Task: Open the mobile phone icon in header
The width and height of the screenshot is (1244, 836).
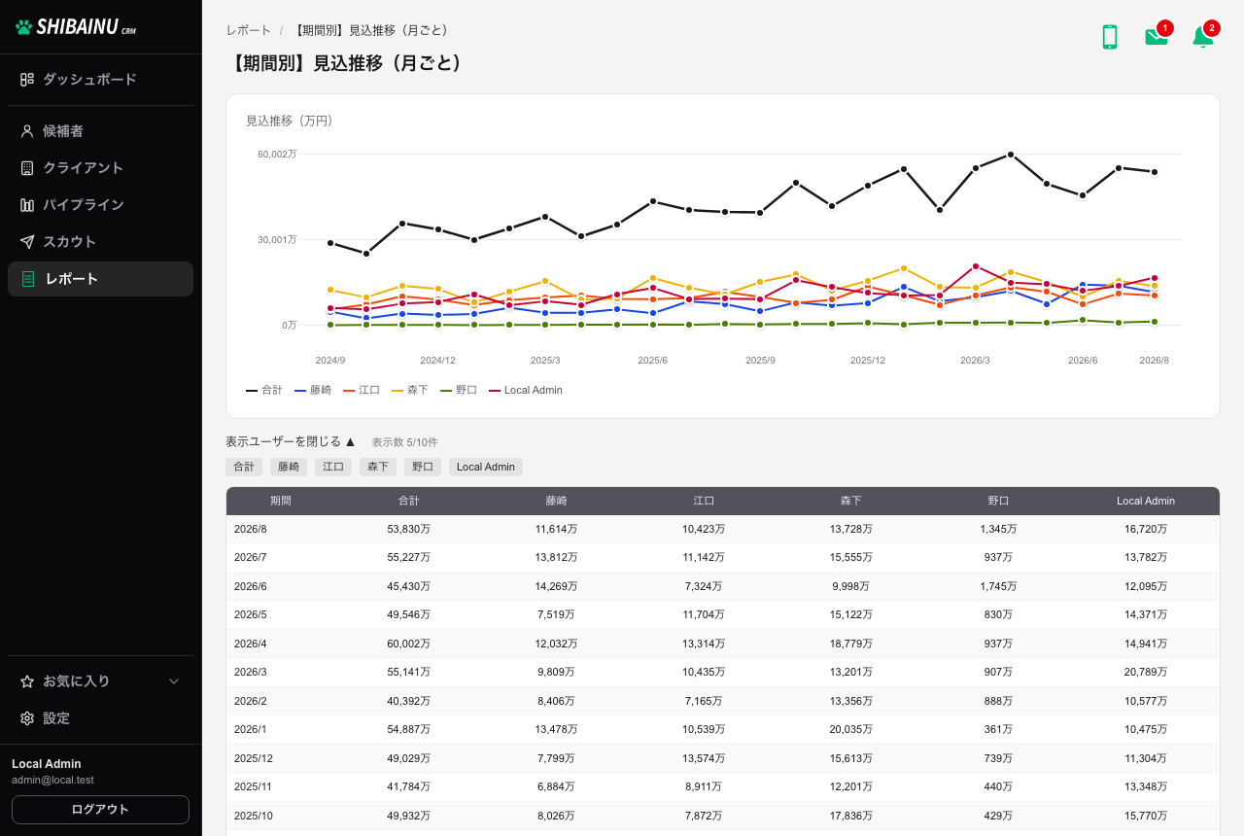Action: 1109,37
